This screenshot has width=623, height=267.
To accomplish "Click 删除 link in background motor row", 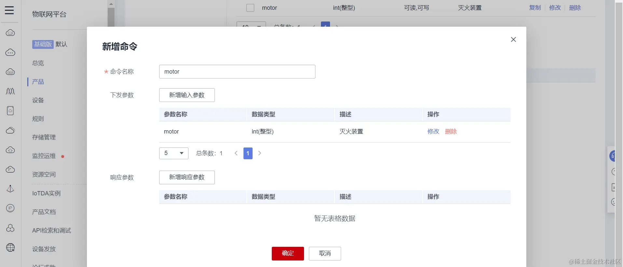I will pos(575,8).
